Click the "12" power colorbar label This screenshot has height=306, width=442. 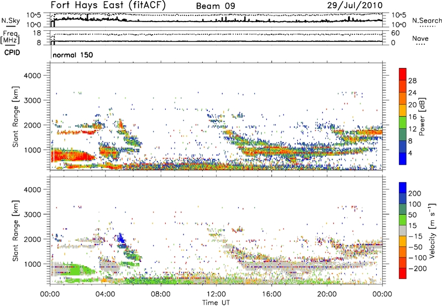tap(412, 129)
